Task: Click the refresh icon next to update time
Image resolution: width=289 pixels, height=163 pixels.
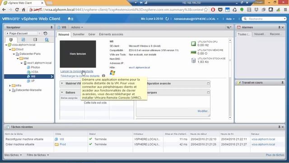Action: tap(167, 19)
